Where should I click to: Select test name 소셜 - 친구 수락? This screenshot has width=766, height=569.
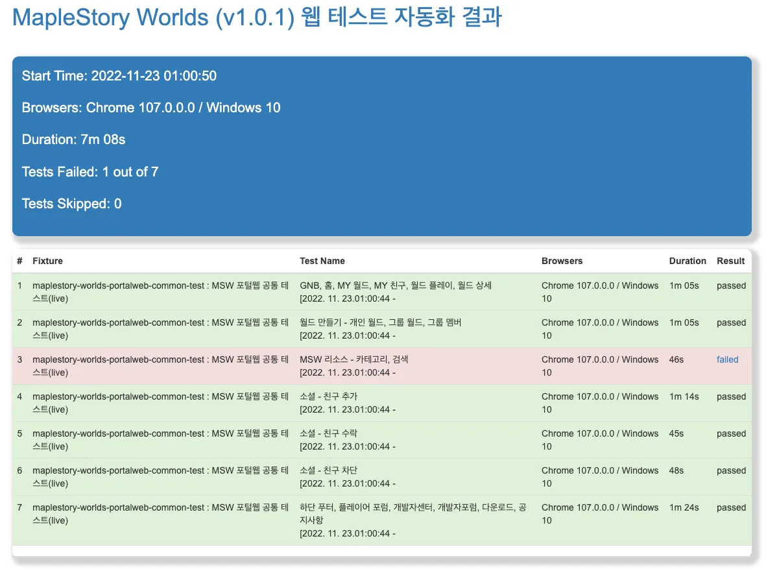coord(328,433)
